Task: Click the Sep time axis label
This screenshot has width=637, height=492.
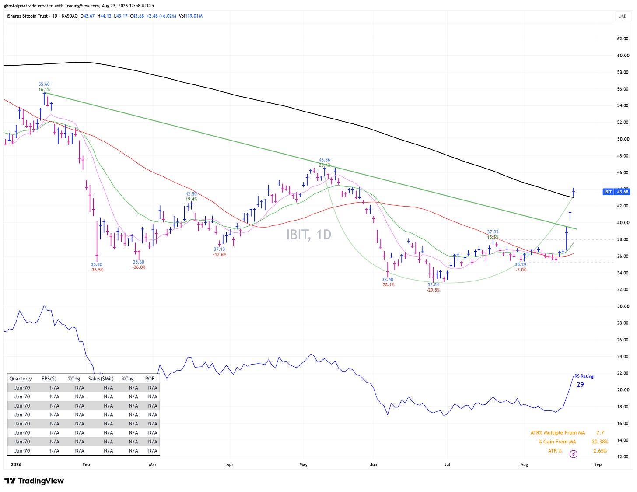Action: pyautogui.click(x=598, y=464)
